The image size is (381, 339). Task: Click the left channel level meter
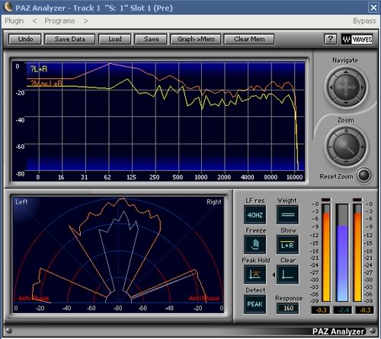click(326, 252)
